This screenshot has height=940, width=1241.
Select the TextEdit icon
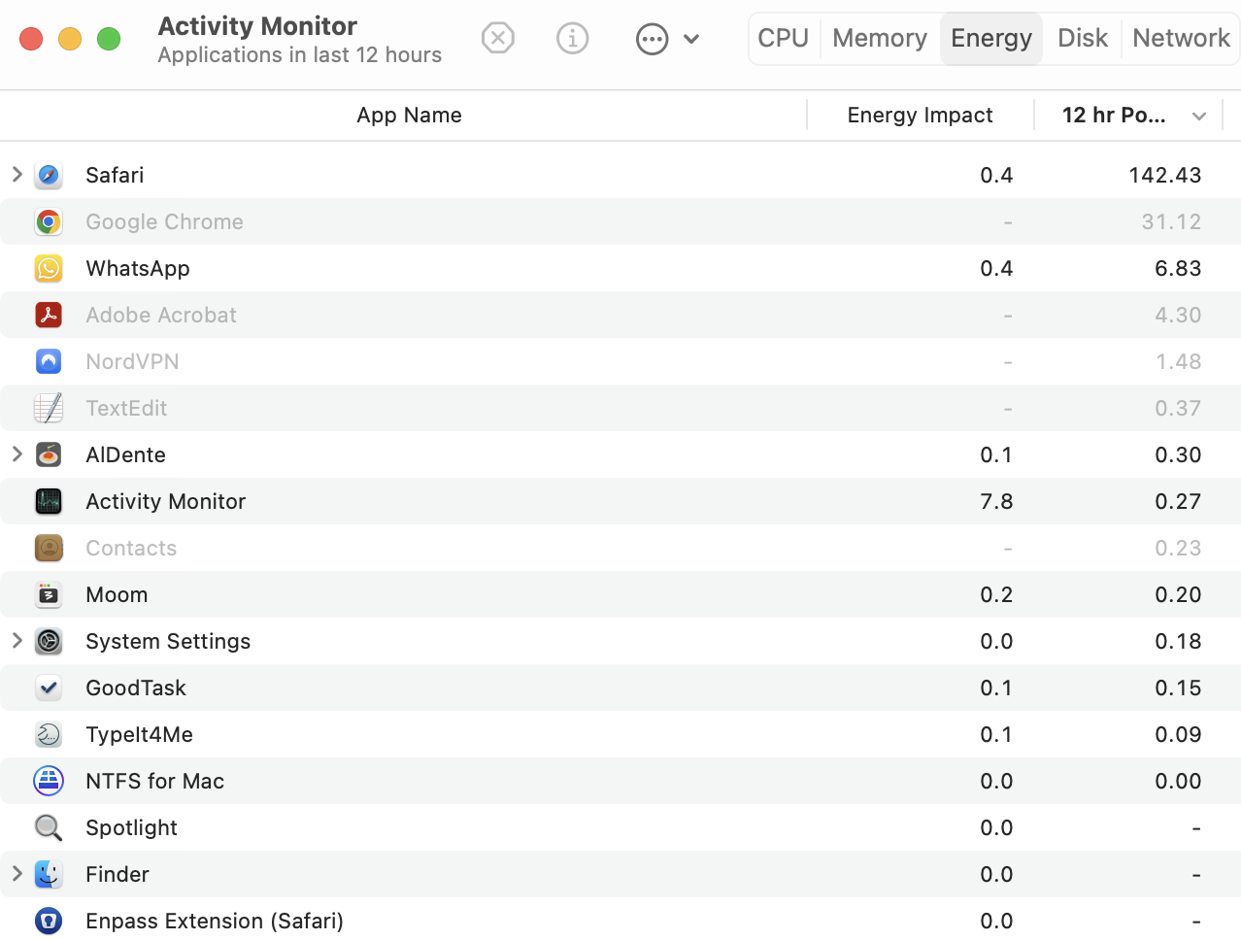coord(49,408)
